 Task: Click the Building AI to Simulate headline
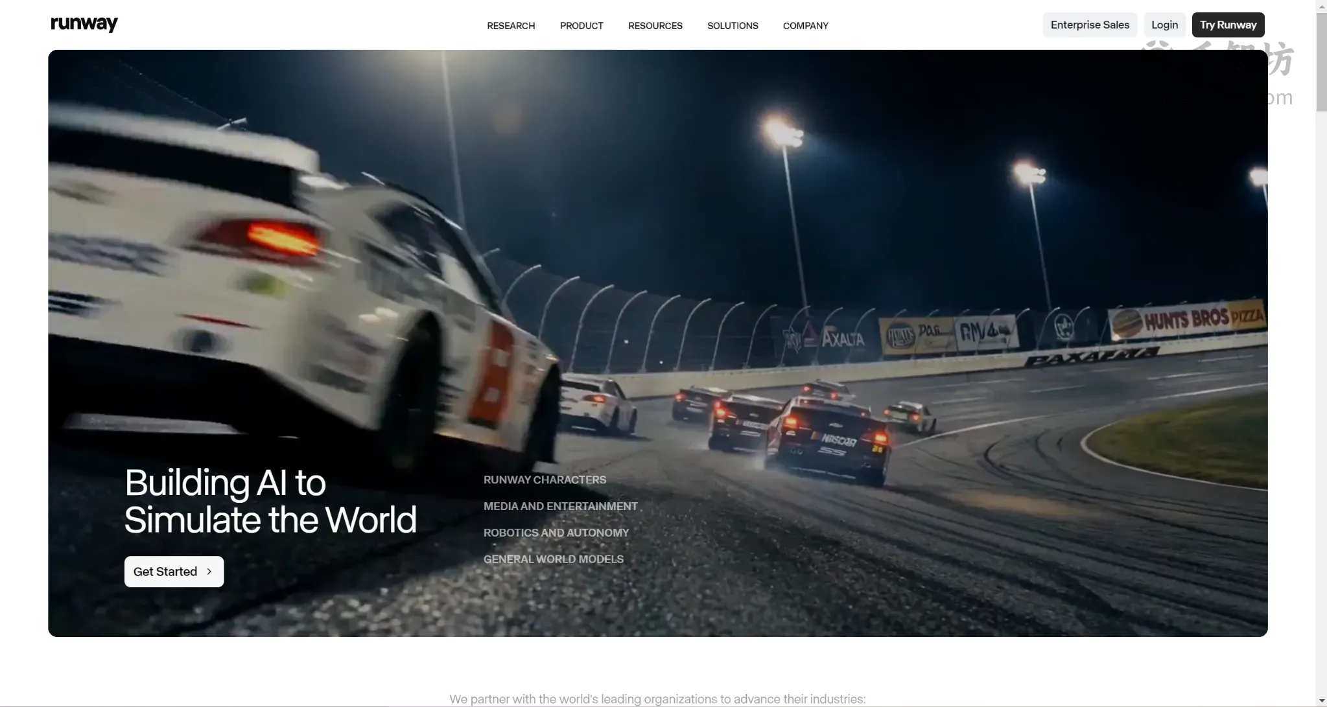click(270, 501)
